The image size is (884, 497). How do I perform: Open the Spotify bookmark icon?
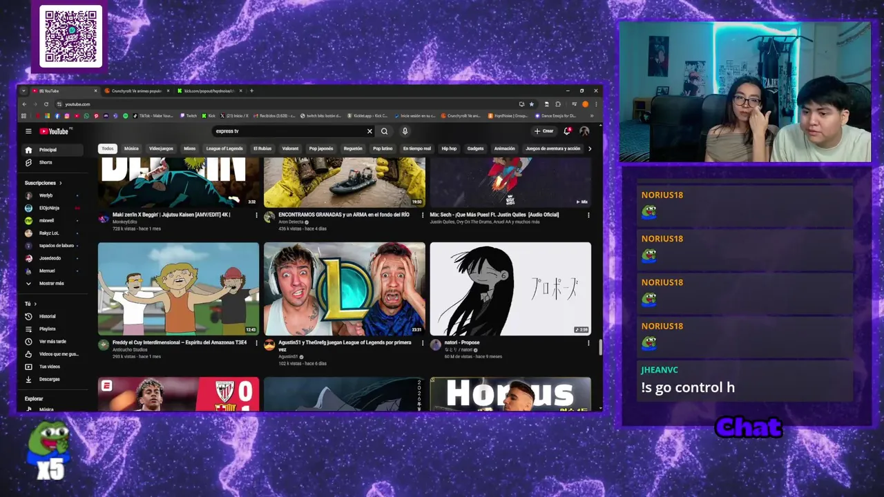click(126, 116)
